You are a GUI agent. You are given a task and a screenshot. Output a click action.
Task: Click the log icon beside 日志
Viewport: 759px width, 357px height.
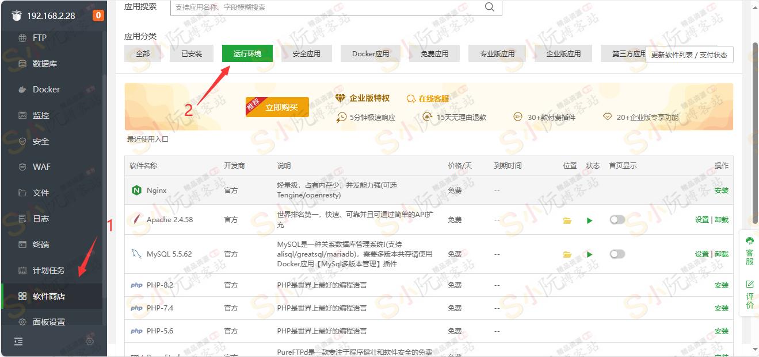point(22,219)
